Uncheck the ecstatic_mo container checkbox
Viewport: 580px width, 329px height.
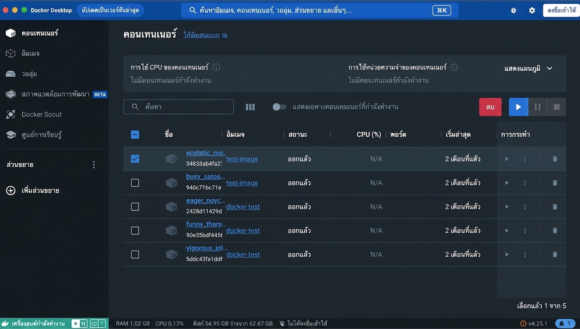click(x=135, y=159)
